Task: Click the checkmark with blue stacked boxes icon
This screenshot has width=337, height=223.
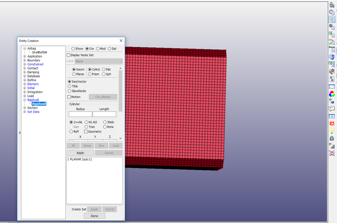Action: [332, 64]
